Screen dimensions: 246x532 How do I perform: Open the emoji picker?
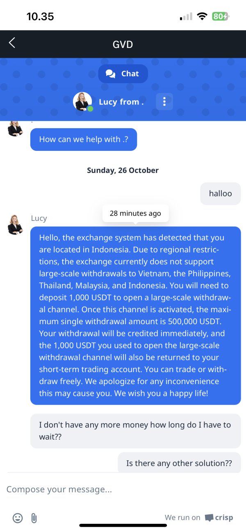[x=18, y=518]
